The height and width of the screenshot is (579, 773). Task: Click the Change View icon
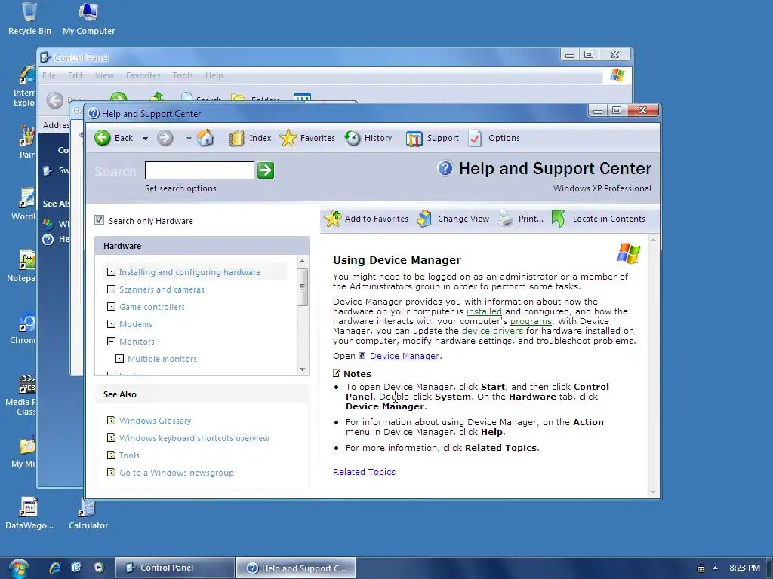coord(424,219)
